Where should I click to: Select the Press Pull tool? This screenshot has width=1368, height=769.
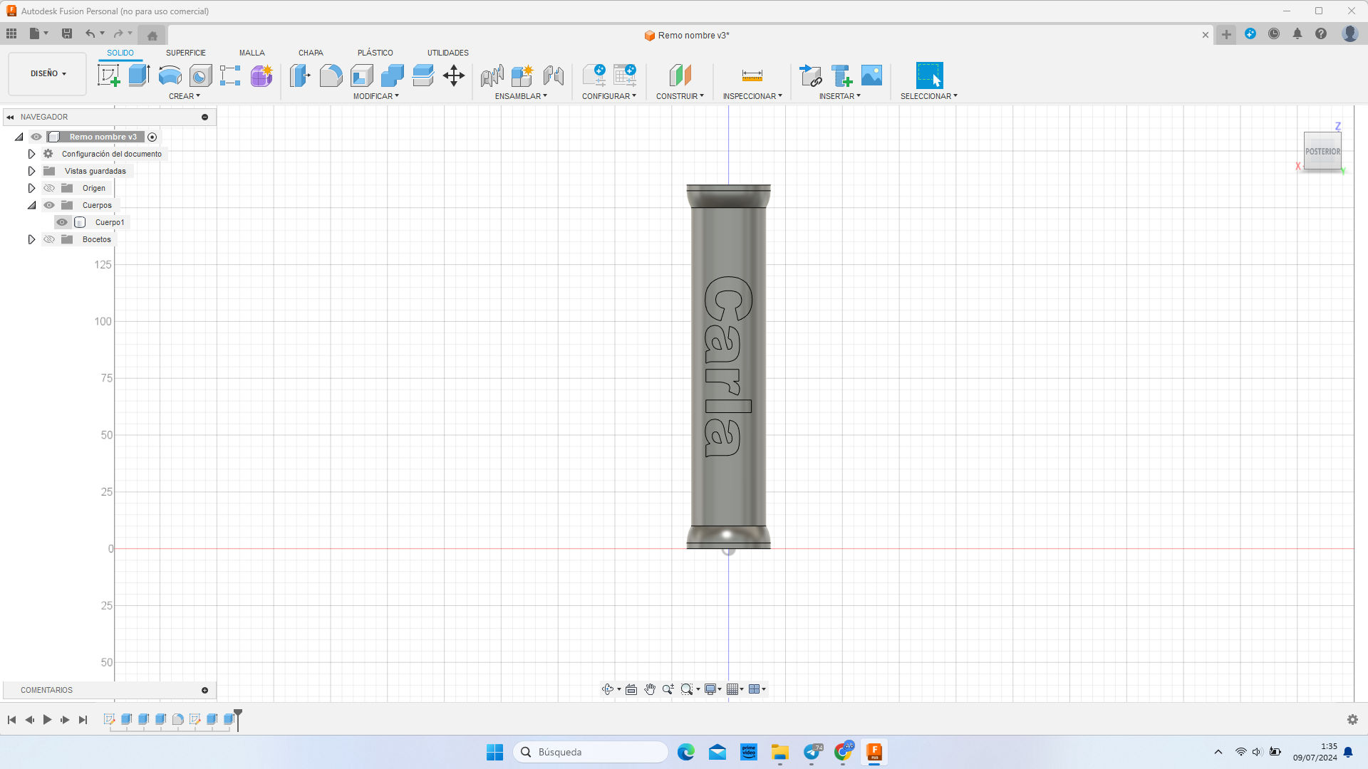tap(300, 75)
